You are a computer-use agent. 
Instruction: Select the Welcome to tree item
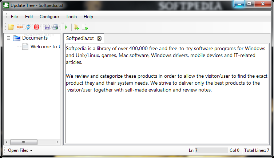pos(45,46)
